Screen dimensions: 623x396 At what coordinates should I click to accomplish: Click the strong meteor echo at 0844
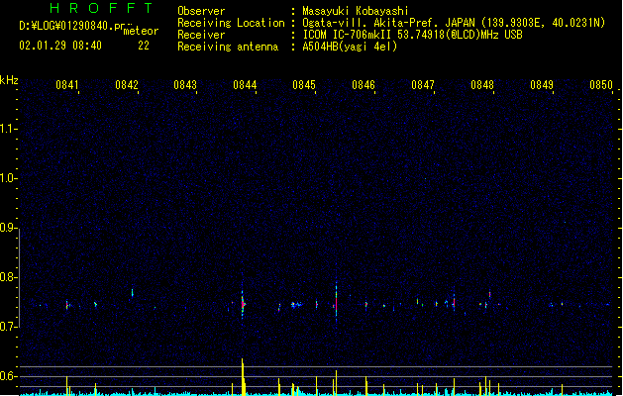tap(243, 304)
